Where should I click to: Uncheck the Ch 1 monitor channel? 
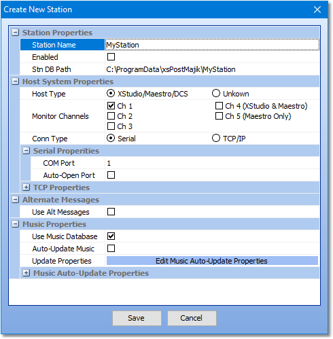[111, 106]
